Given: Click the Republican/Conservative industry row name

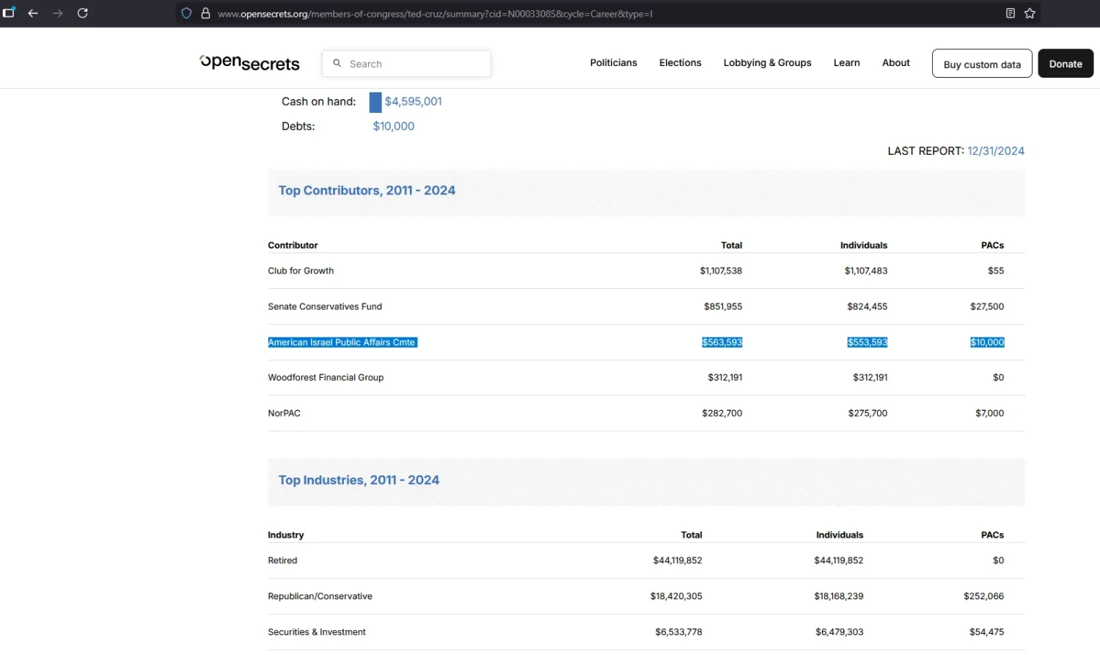Looking at the screenshot, I should click(x=320, y=596).
